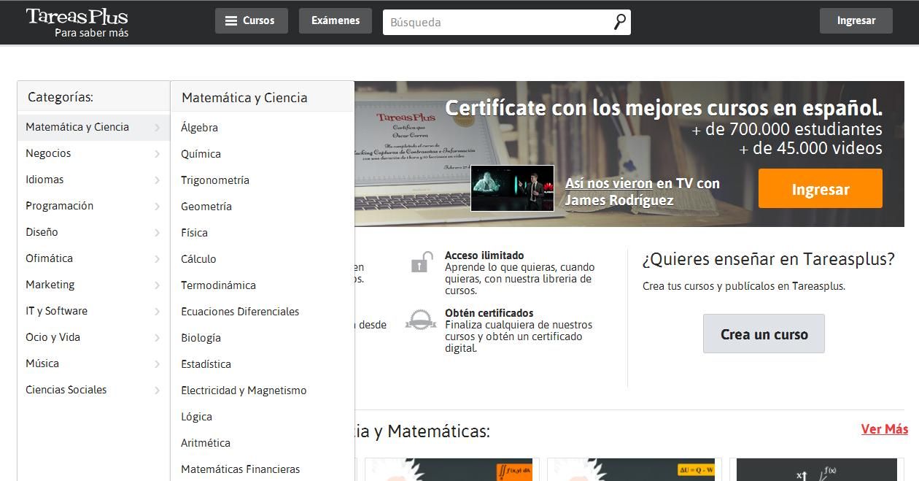
Task: Follow the Ver Más link
Action: [x=884, y=429]
